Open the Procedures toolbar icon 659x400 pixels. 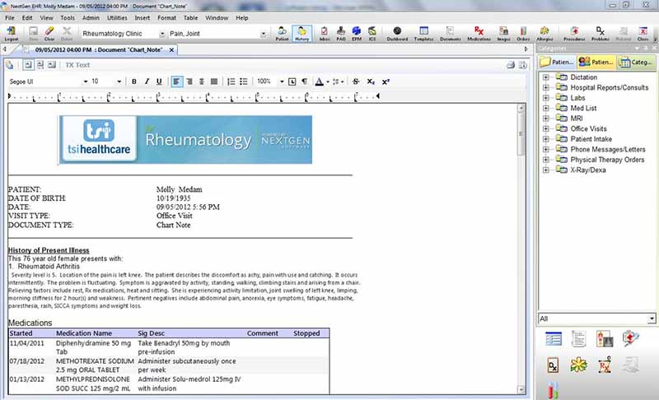click(575, 33)
